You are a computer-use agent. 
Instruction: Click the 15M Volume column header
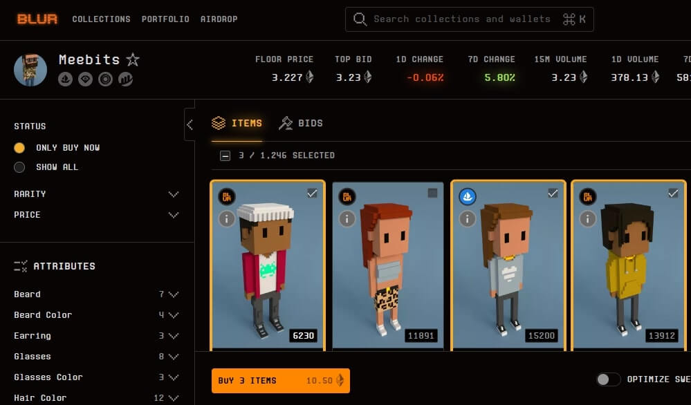560,59
